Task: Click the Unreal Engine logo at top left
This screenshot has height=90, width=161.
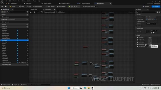Action: tap(2, 2)
